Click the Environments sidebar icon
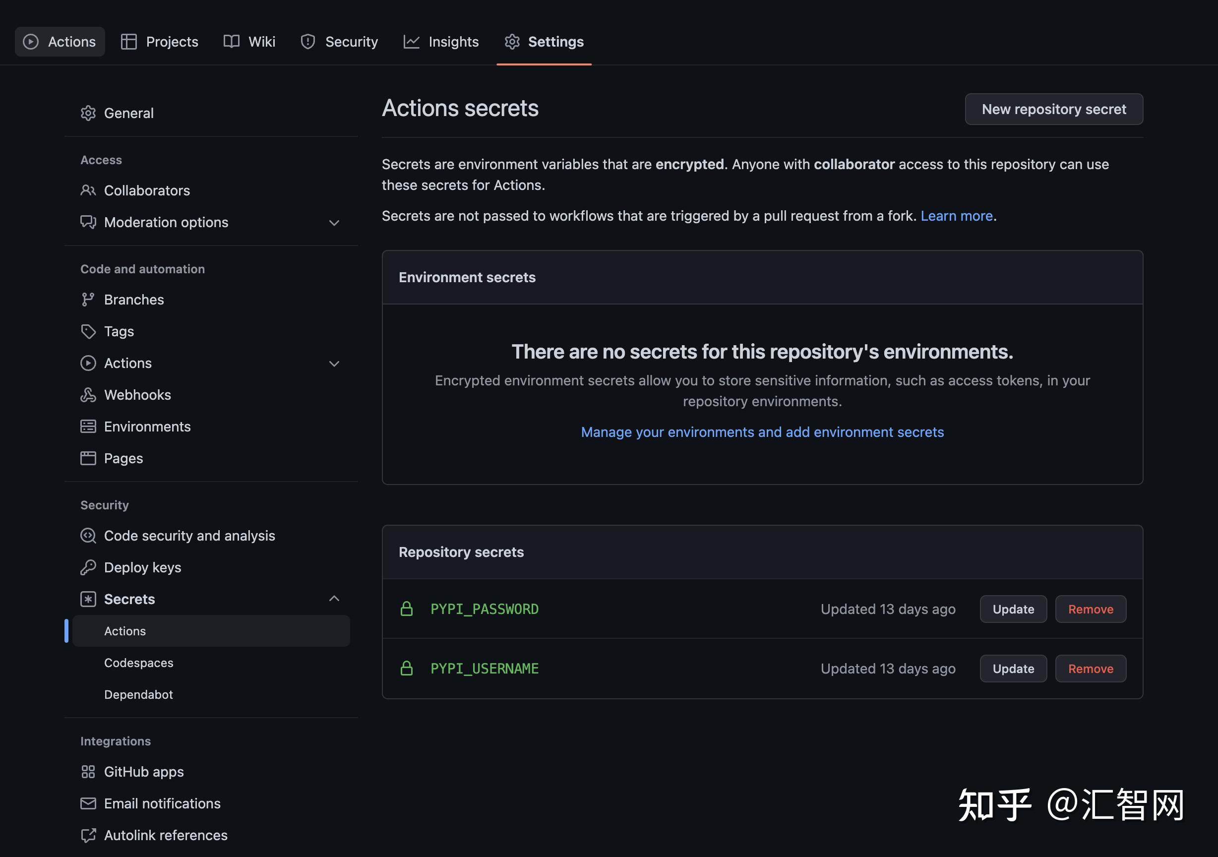1218x857 pixels. (x=88, y=426)
